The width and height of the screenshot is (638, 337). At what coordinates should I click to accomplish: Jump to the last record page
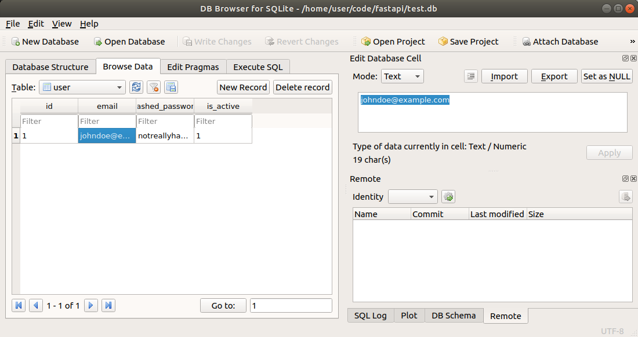pyautogui.click(x=108, y=305)
